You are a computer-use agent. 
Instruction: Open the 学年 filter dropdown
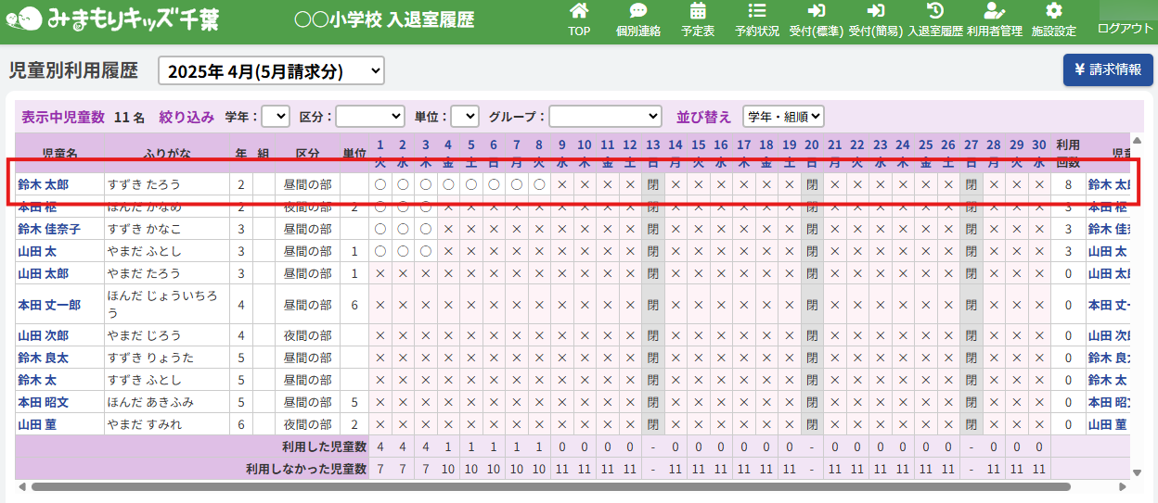pyautogui.click(x=276, y=117)
